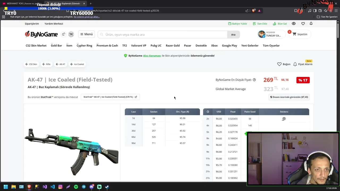Open Spotify from taskbar

(76, 187)
